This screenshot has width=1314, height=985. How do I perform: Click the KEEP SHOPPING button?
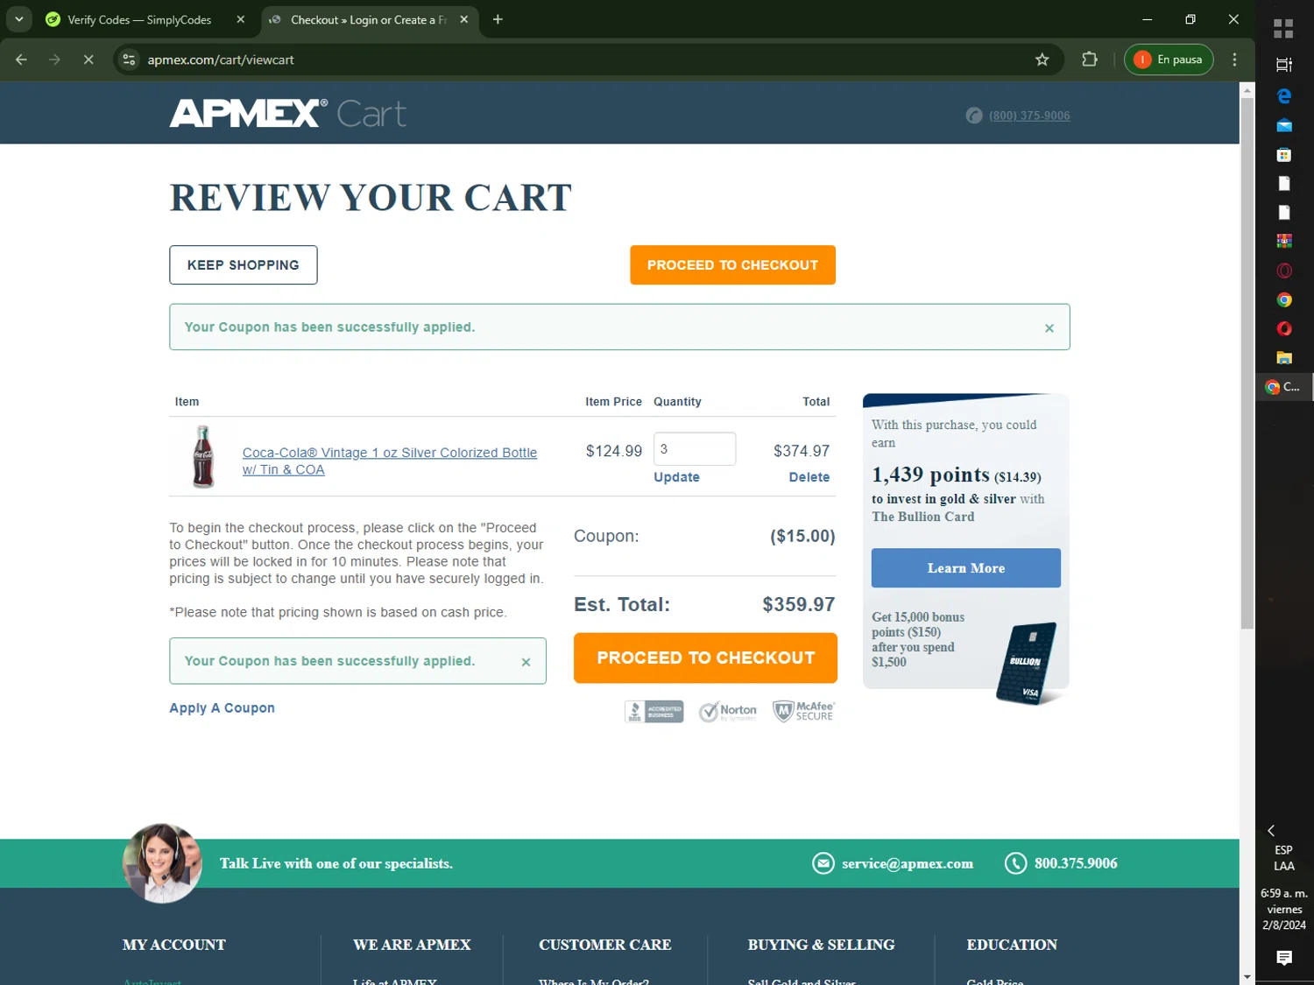(244, 265)
